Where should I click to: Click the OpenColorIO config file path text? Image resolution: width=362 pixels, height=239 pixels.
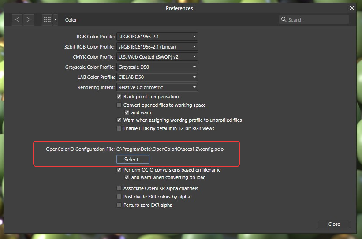coord(170,149)
